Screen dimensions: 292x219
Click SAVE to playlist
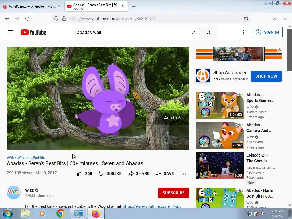[x=165, y=173]
